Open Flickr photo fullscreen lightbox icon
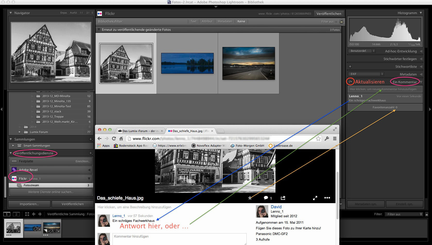This screenshot has height=245, width=432. point(315,198)
